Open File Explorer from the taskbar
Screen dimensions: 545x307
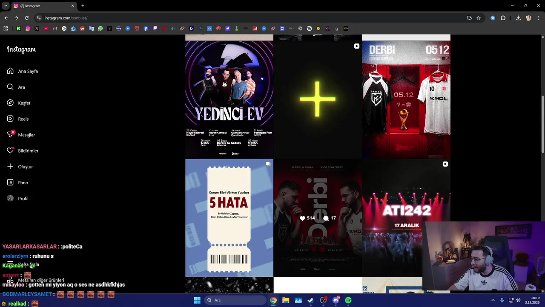click(286, 300)
